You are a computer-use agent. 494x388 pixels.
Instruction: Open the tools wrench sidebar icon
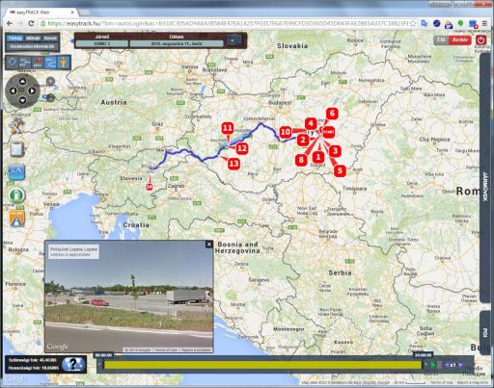click(x=16, y=125)
